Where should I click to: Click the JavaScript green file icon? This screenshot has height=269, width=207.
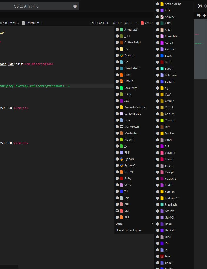coord(122,88)
